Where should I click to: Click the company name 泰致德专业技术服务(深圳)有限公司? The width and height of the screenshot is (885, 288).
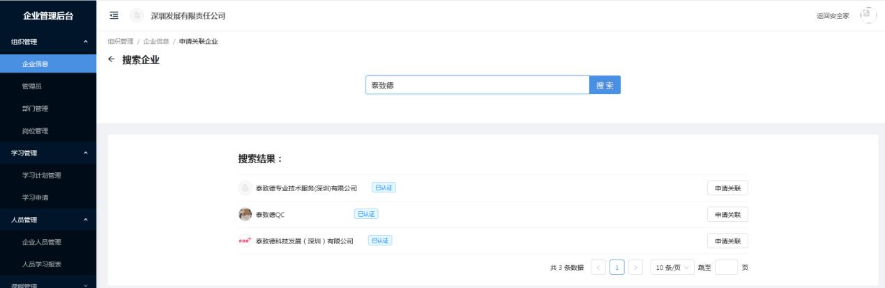click(307, 188)
